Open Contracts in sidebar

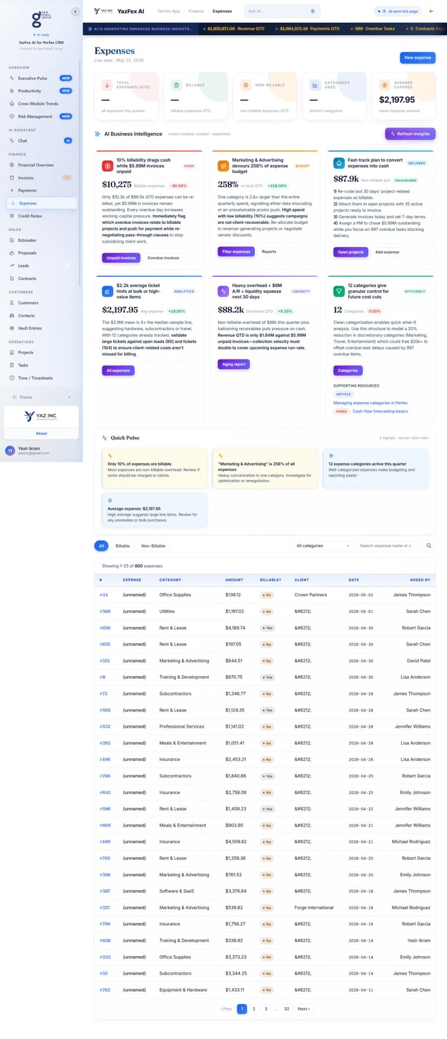pyautogui.click(x=41, y=278)
